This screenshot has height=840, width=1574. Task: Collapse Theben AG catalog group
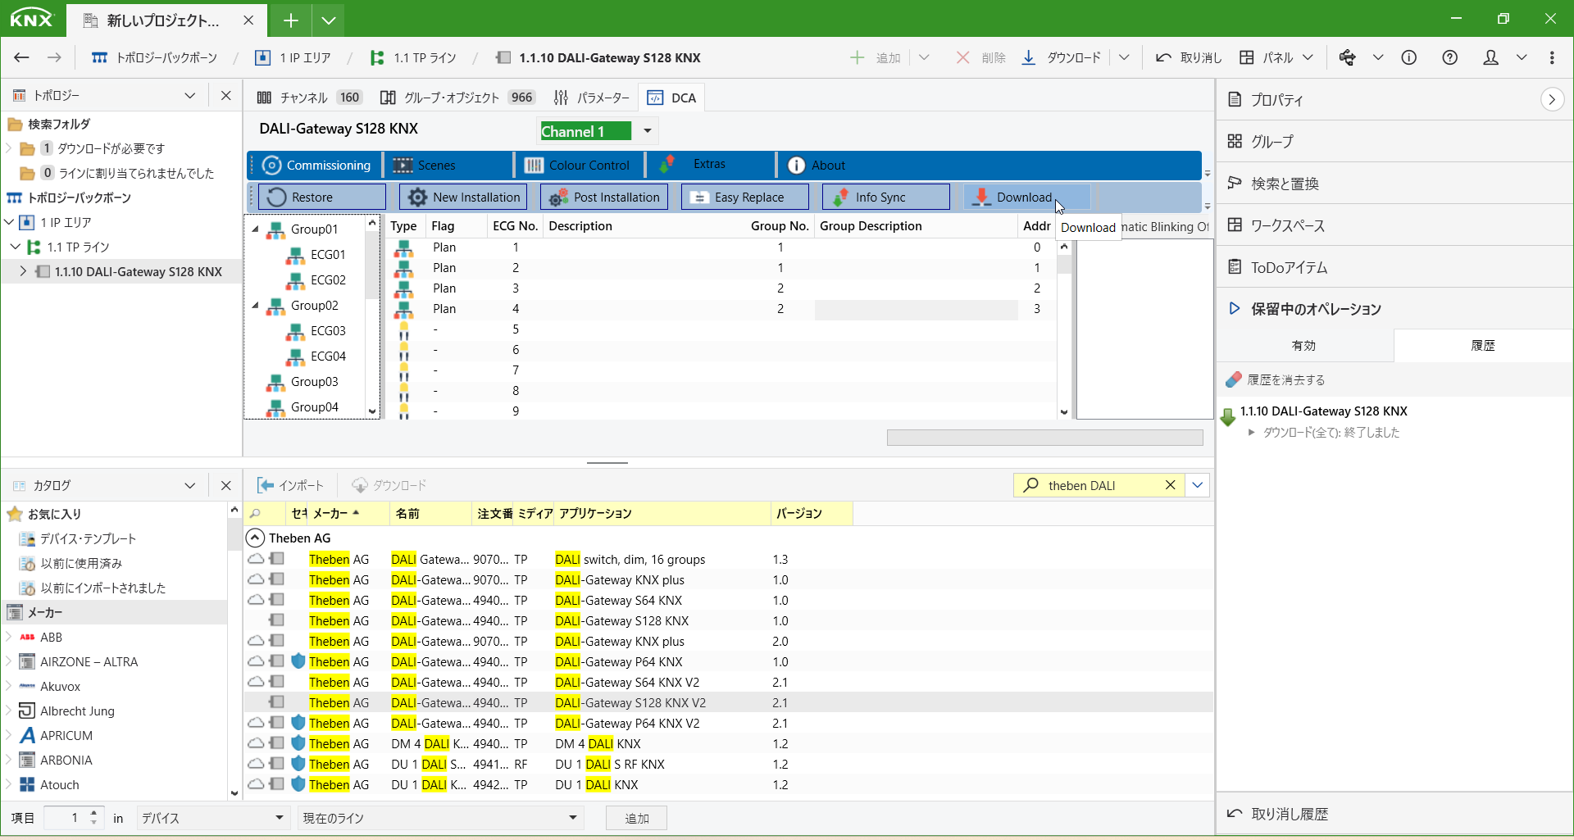coord(255,538)
